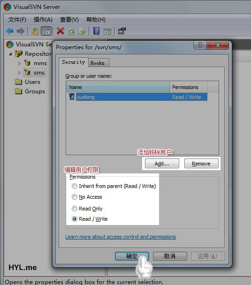Image resolution: width=251 pixels, height=285 pixels.
Task: Click the 应用(A) apply button
Action: tap(208, 256)
